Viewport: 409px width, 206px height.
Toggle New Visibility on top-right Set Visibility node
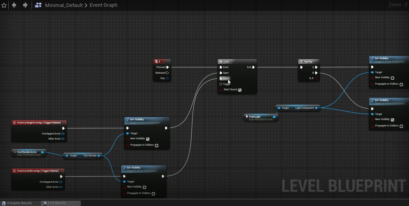(393, 78)
